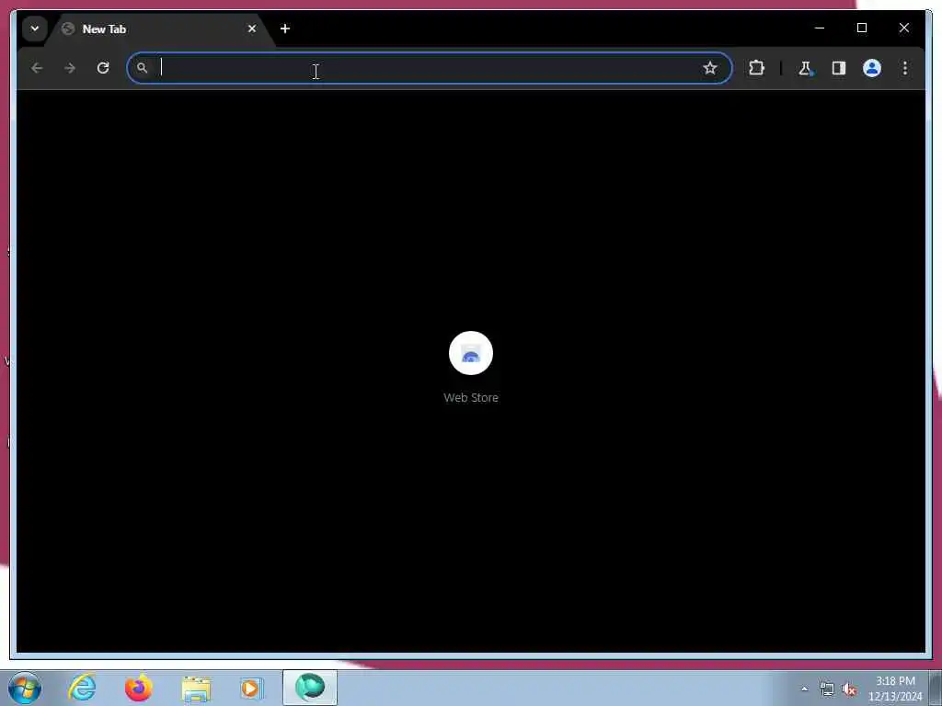Click the Show desktop button
This screenshot has height=706, width=942.
[936, 688]
